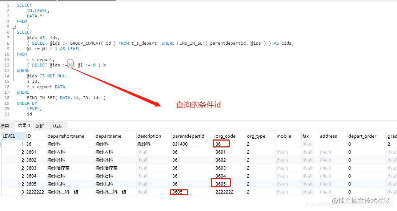Select ID cell 3602
Screen dimensions: 397x211
(36, 160)
